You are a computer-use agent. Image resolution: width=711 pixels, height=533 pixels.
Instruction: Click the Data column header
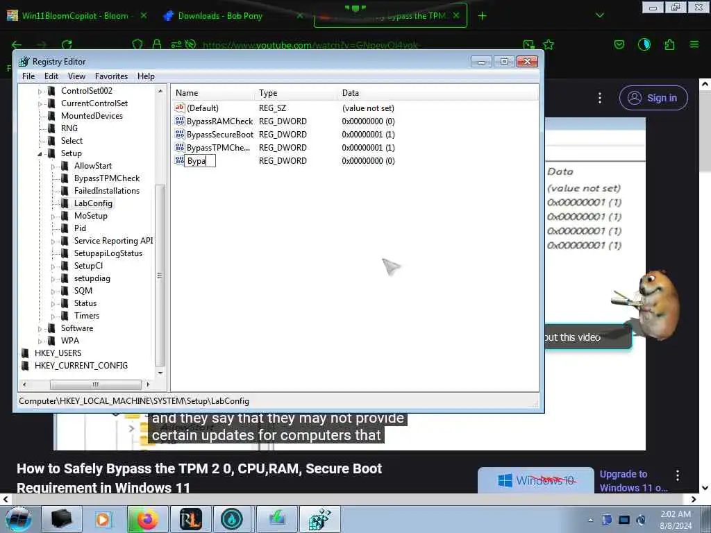pyautogui.click(x=437, y=93)
